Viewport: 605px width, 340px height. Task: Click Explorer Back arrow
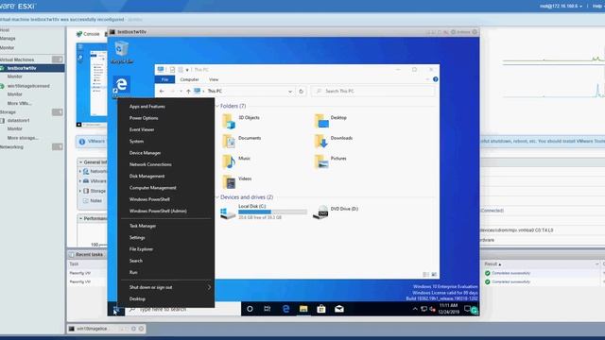click(x=162, y=92)
